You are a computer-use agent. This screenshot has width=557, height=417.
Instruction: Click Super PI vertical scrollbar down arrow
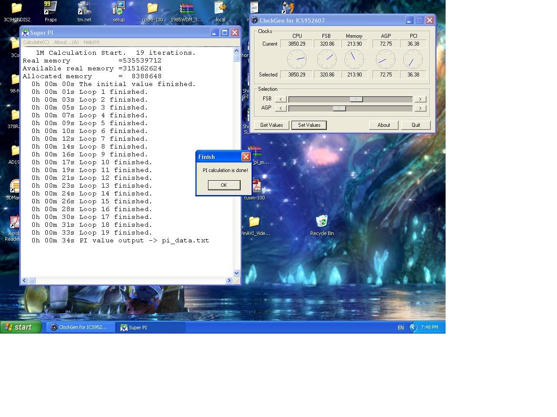coord(237,273)
